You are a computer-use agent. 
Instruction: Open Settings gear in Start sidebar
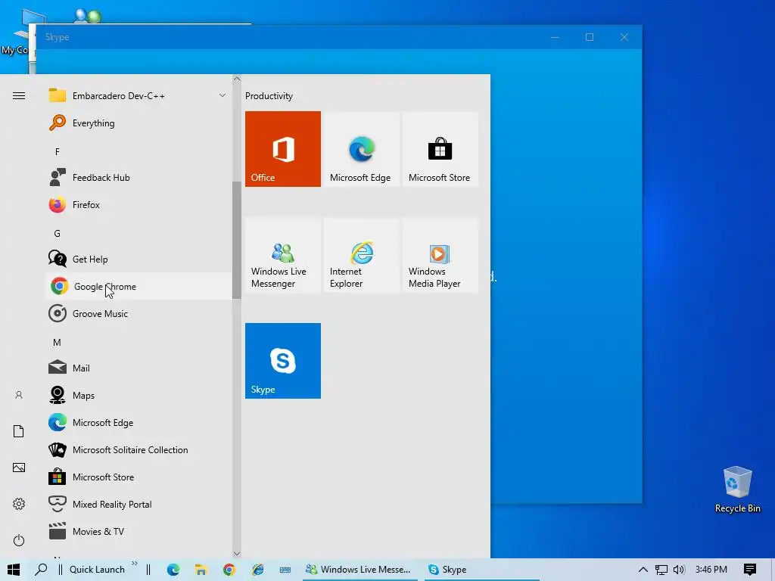click(19, 504)
